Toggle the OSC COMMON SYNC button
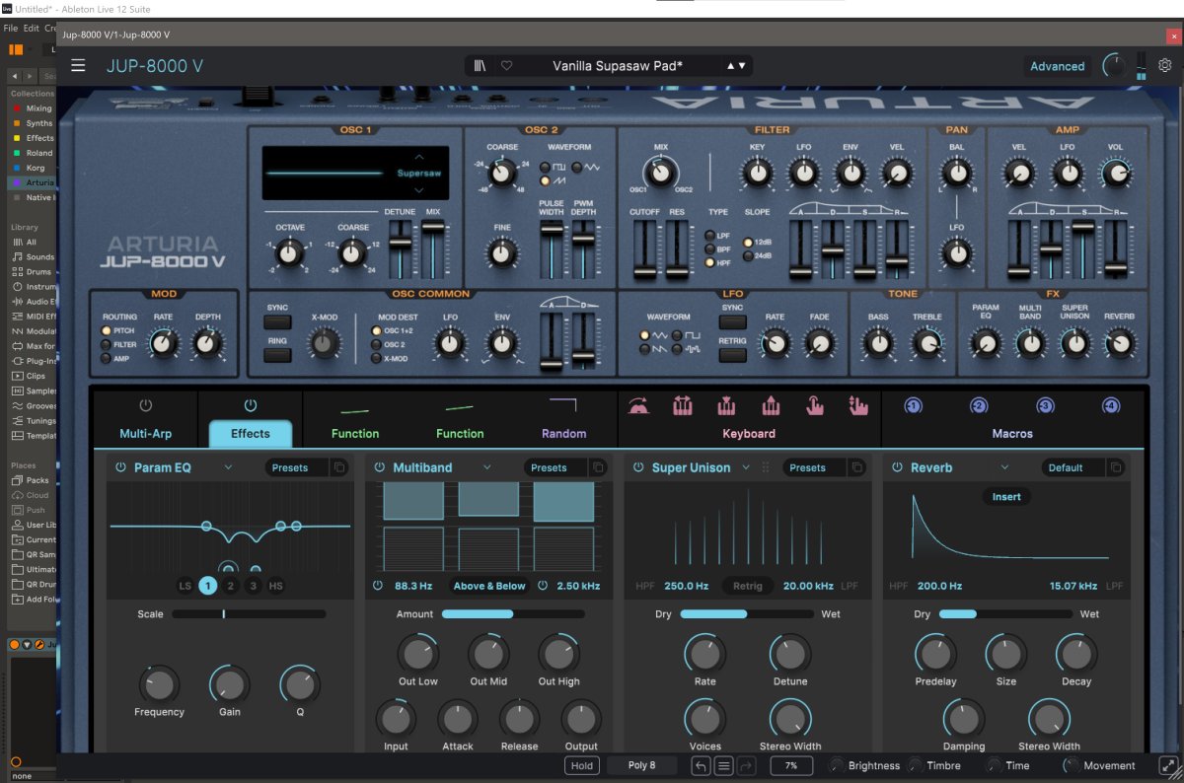1184x783 pixels. 277,321
